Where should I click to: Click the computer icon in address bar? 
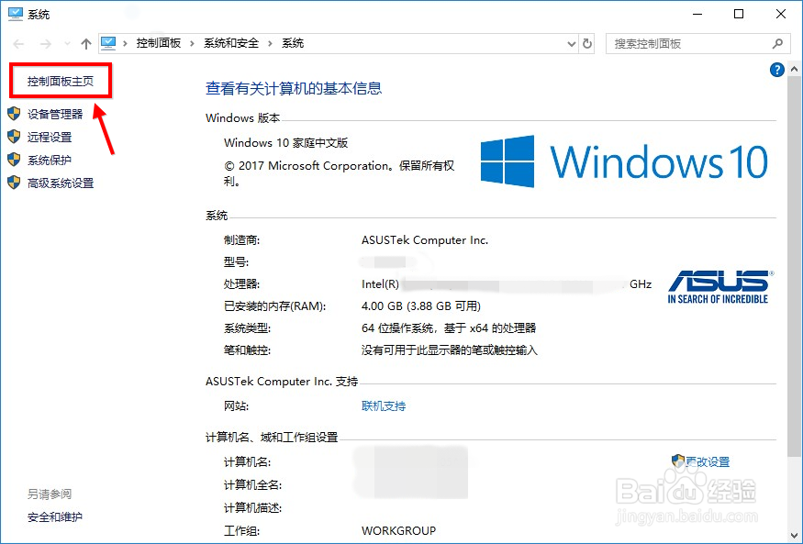(108, 43)
